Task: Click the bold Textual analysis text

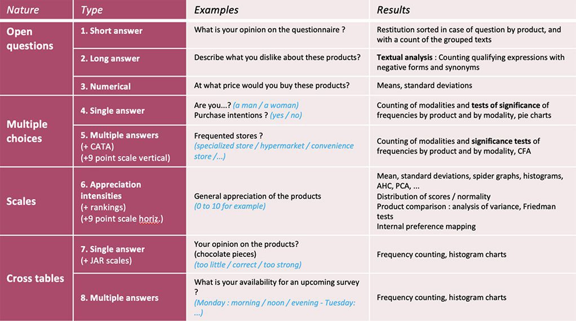Action: 405,57
